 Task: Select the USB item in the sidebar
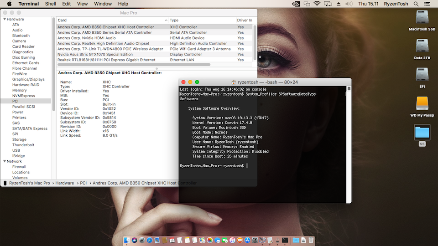pyautogui.click(x=16, y=150)
